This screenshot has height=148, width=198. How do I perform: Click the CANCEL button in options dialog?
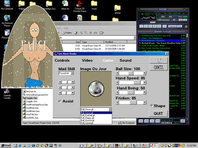[159, 67]
